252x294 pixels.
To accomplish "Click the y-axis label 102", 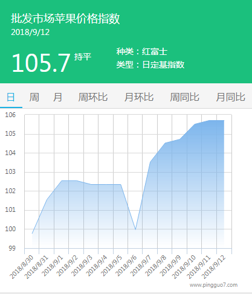I will (x=10, y=191).
